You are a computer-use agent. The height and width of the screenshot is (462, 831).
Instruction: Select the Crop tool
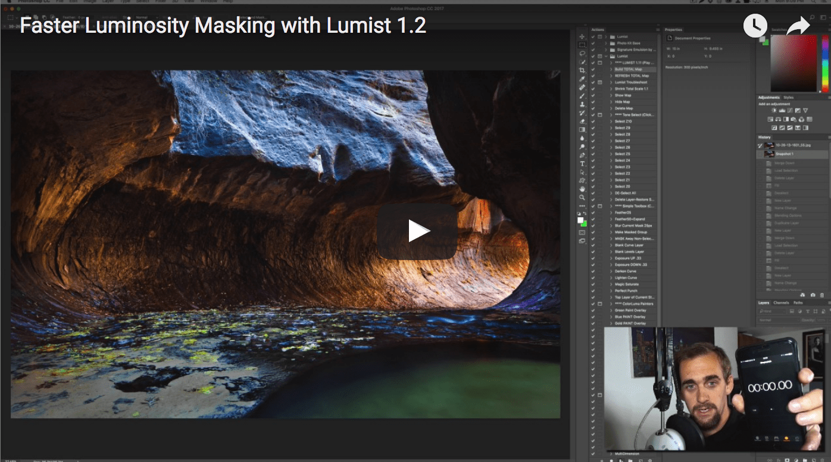pyautogui.click(x=582, y=70)
